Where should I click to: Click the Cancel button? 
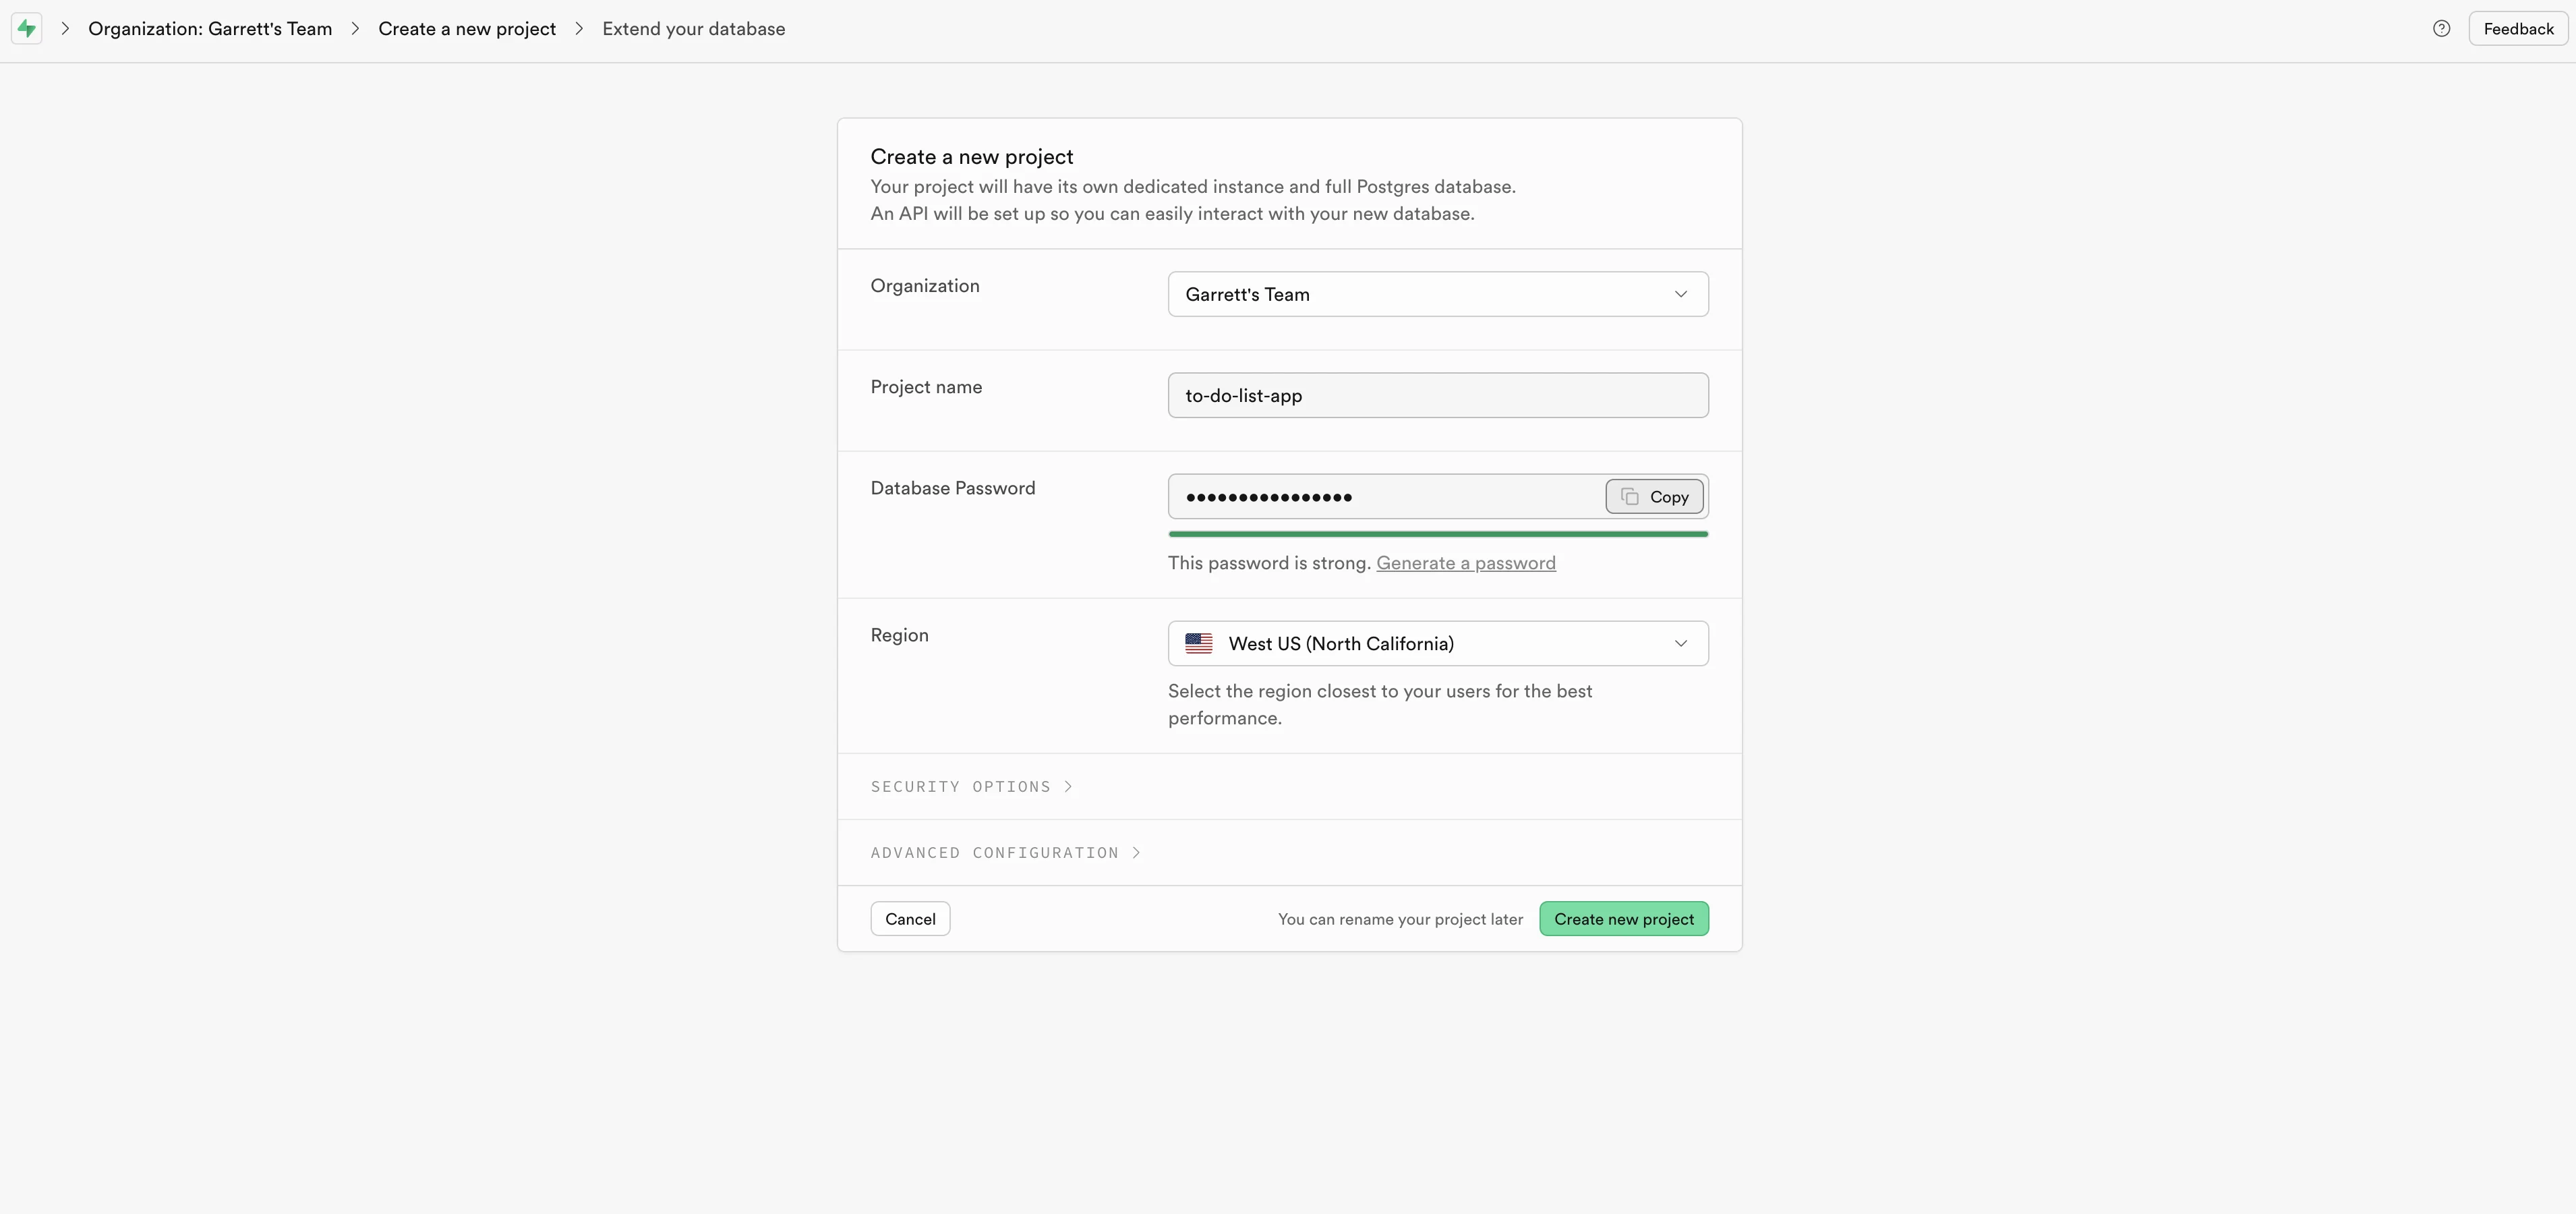point(910,918)
